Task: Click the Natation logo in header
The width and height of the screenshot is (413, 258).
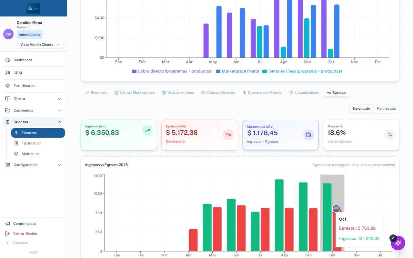Action: pos(34,8)
